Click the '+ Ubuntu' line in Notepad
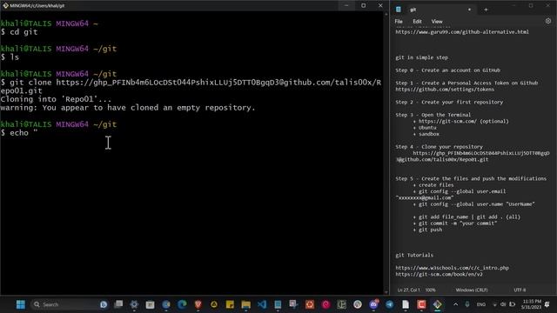The width and height of the screenshot is (557, 313). click(x=425, y=128)
